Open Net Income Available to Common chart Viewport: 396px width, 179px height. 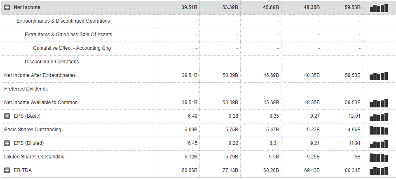tap(379, 103)
